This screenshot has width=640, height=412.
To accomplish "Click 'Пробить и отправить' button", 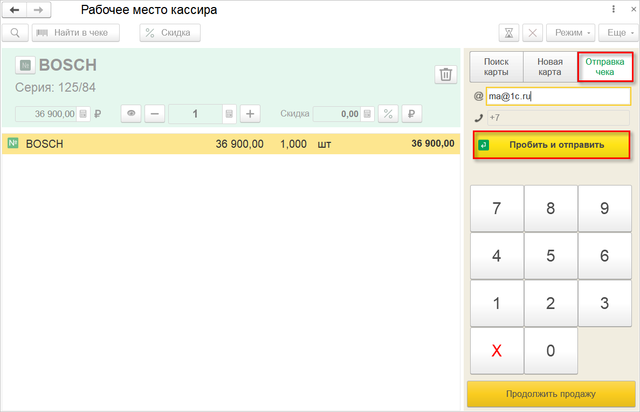I will tap(552, 145).
